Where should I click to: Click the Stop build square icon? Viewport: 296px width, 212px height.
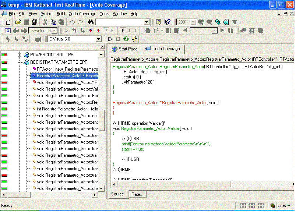[118, 39]
